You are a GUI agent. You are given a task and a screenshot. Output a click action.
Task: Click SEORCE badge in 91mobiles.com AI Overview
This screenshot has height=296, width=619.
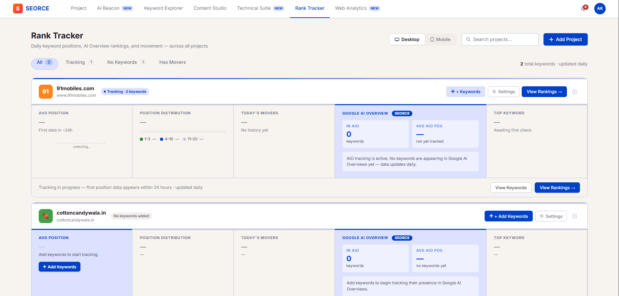[402, 113]
